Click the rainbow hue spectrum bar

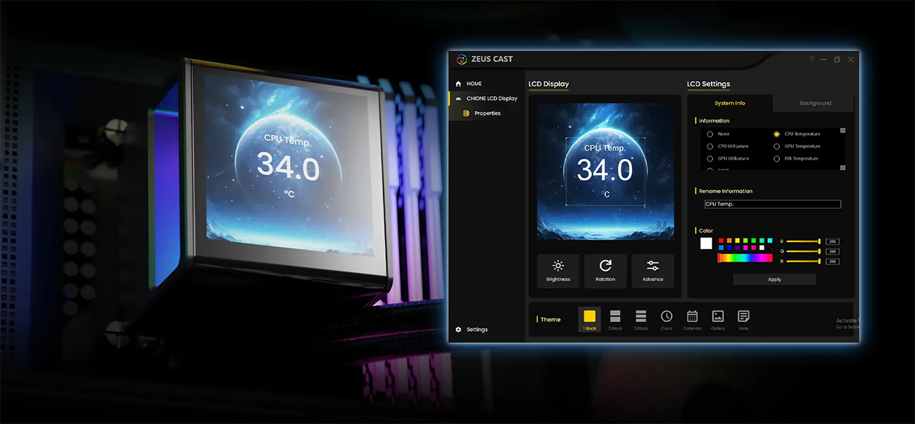[745, 258]
